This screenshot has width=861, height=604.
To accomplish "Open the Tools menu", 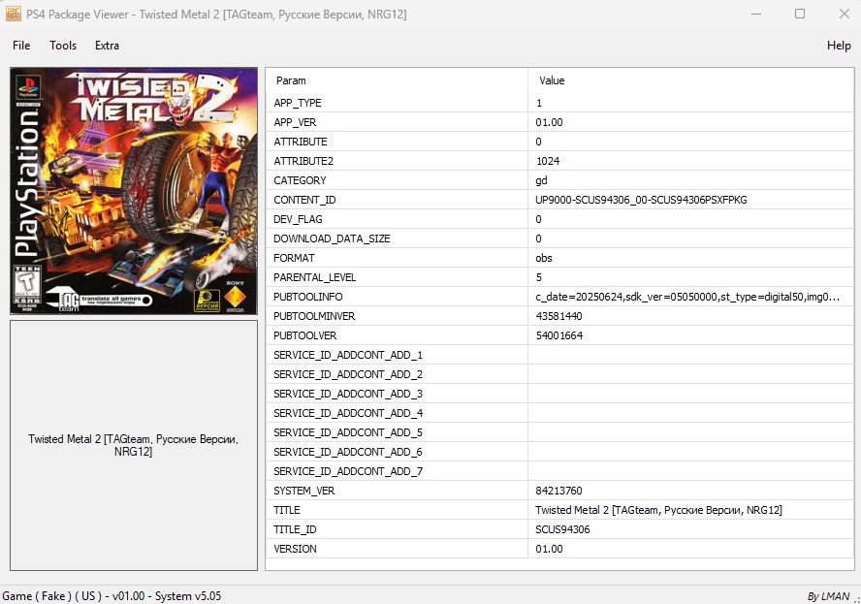I will 63,46.
